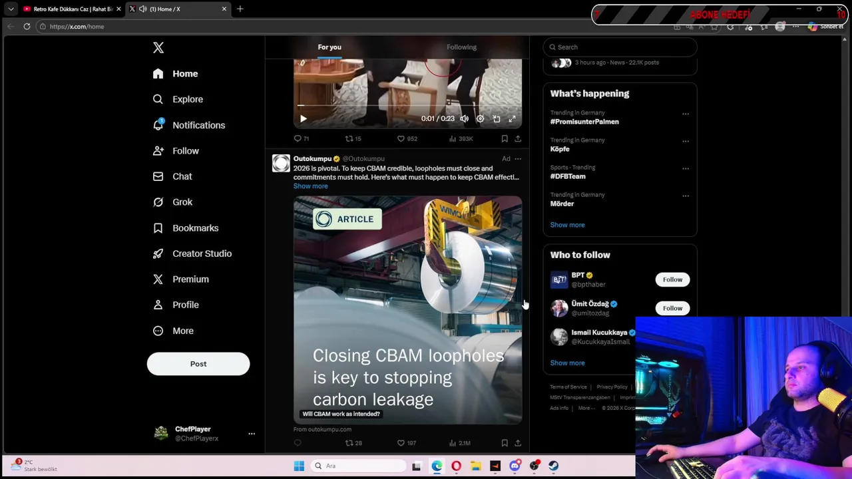Open File Explorer from taskbar
Viewport: 852px width, 479px height.
click(475, 466)
